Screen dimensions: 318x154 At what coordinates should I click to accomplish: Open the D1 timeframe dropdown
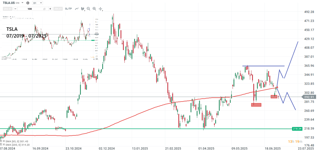pyautogui.click(x=38, y=3)
